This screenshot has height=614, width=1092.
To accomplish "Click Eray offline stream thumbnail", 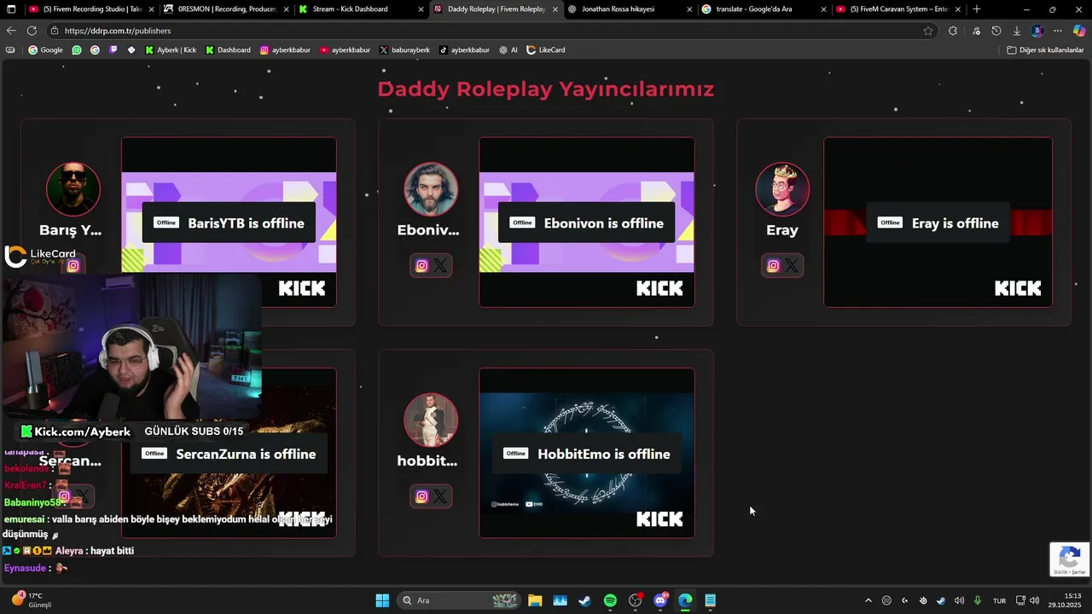I will 938,223.
